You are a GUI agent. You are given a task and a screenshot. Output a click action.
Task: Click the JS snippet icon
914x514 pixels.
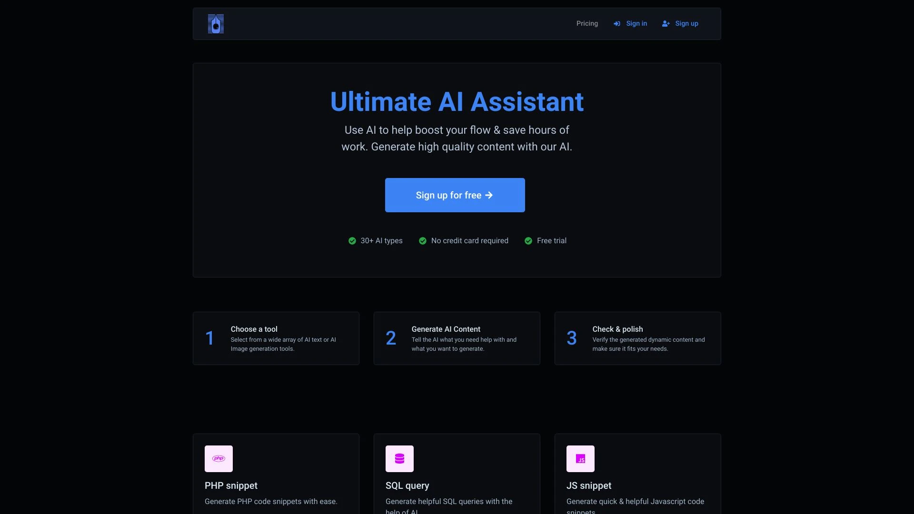[580, 458]
